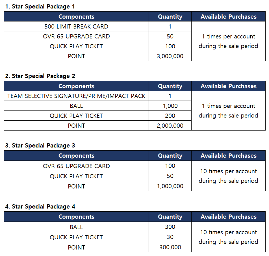
Task: Click the Star Special Package 1 heading
Action: 40,6
